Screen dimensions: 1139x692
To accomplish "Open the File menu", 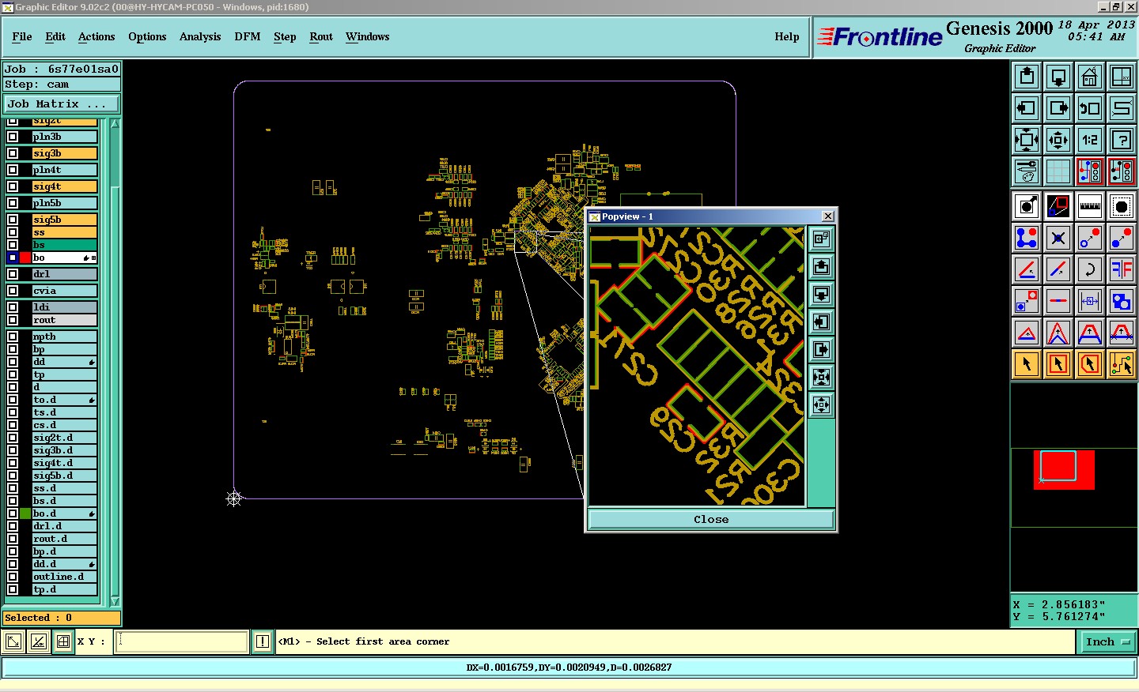I will coord(22,36).
